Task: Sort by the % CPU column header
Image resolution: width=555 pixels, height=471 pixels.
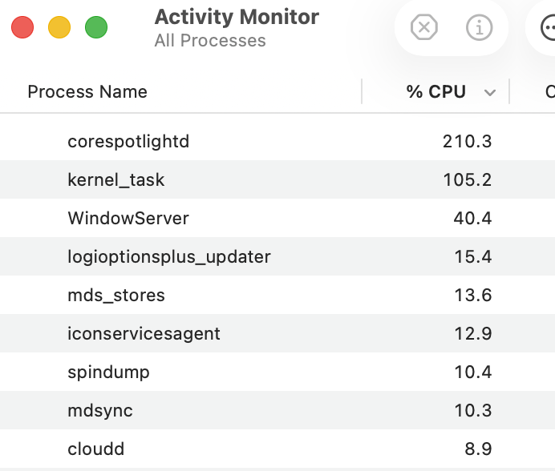Action: [435, 92]
